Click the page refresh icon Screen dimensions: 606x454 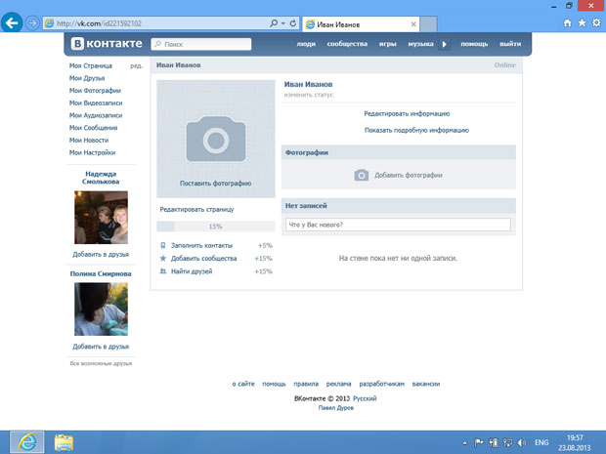pyautogui.click(x=293, y=23)
